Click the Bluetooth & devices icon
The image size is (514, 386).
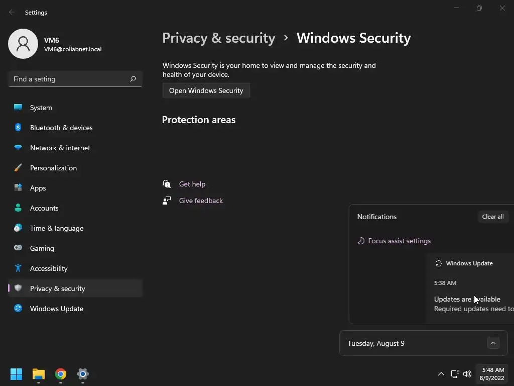point(18,128)
